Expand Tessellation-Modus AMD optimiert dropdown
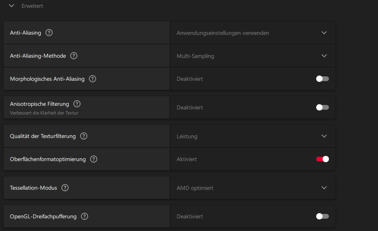The width and height of the screenshot is (378, 231). click(x=324, y=188)
